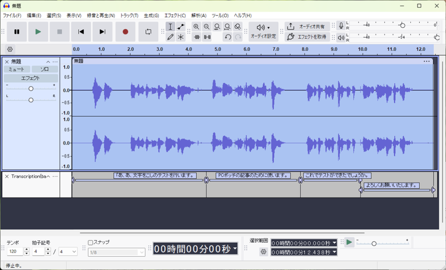
Task: Click the Stop transport button
Action: (60, 32)
